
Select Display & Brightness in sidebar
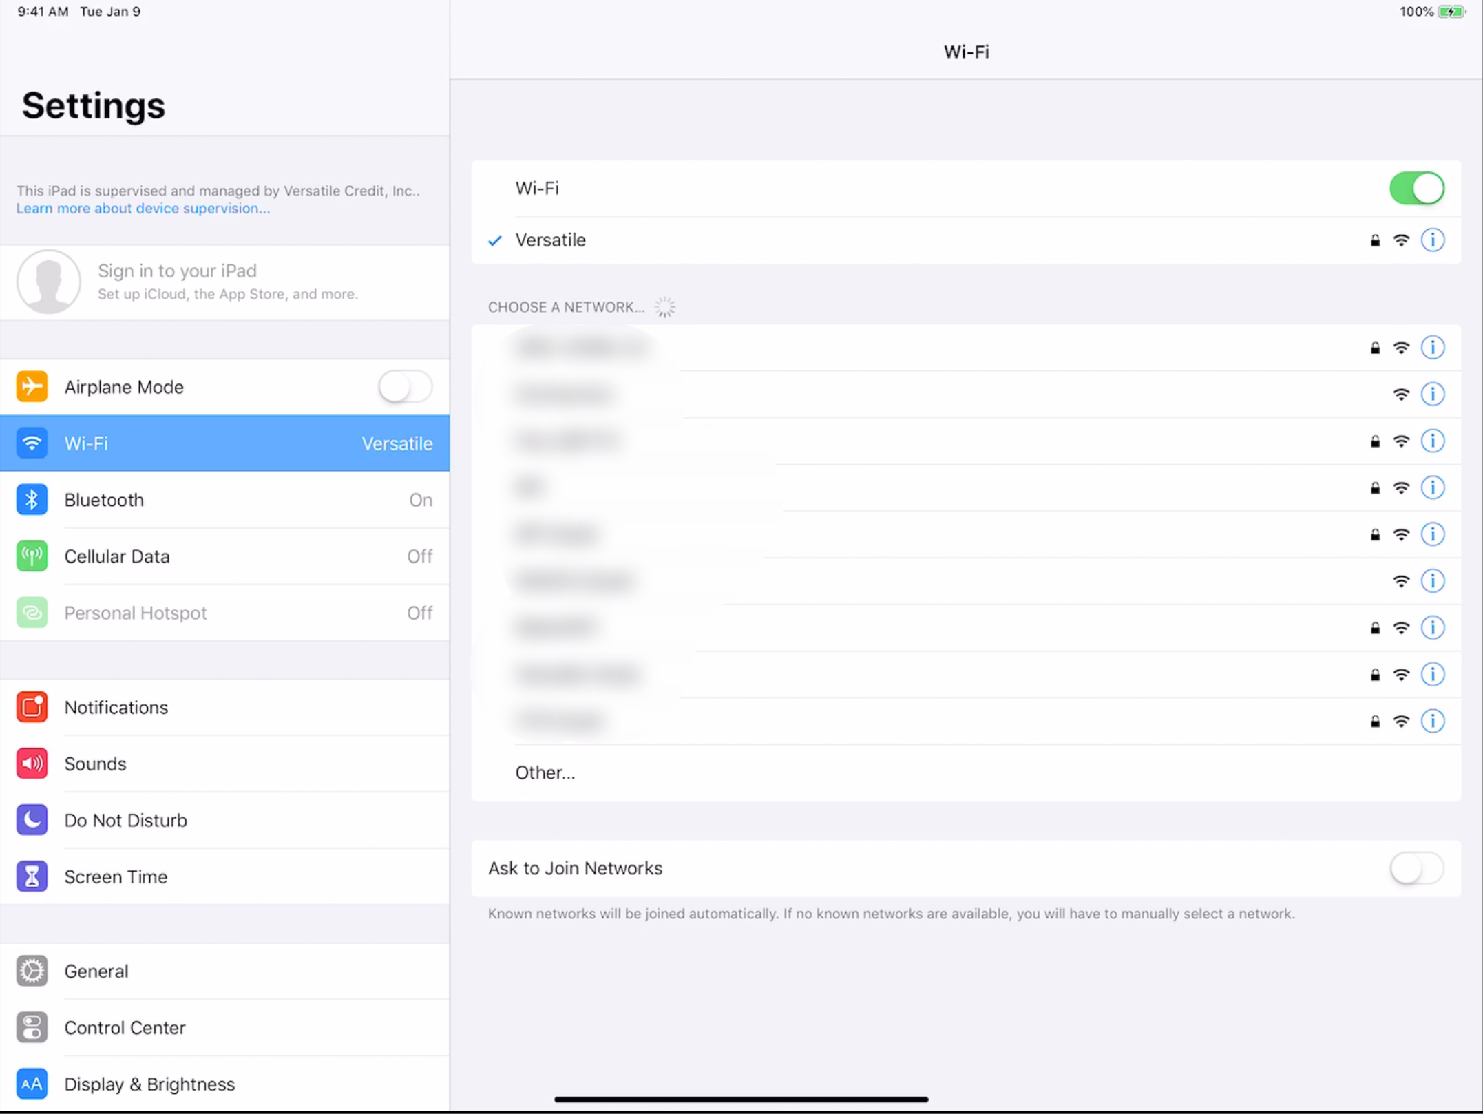point(149,1084)
